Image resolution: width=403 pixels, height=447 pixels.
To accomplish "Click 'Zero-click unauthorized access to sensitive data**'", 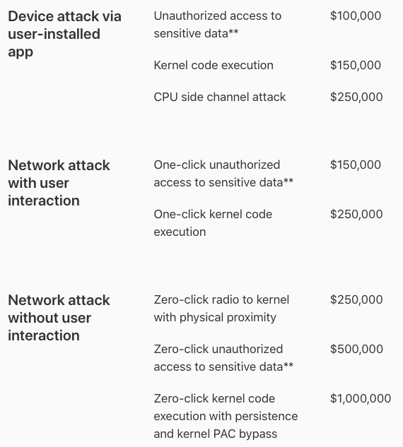I will 223,358.
